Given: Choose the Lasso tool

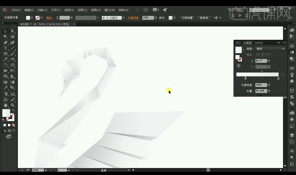Looking at the screenshot, I should [13, 37].
